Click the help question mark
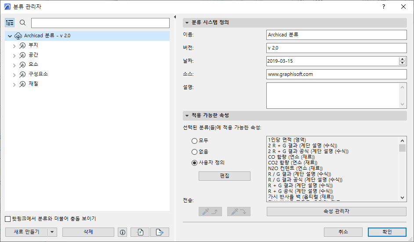Image resolution: width=414 pixels, height=242 pixels. [x=384, y=7]
